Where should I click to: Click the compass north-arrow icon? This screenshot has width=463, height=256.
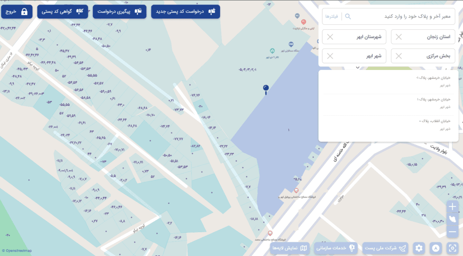click(x=435, y=248)
